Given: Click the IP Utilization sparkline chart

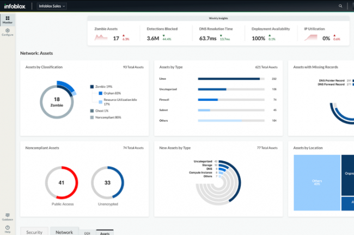Looking at the screenshot, I should (310, 38).
